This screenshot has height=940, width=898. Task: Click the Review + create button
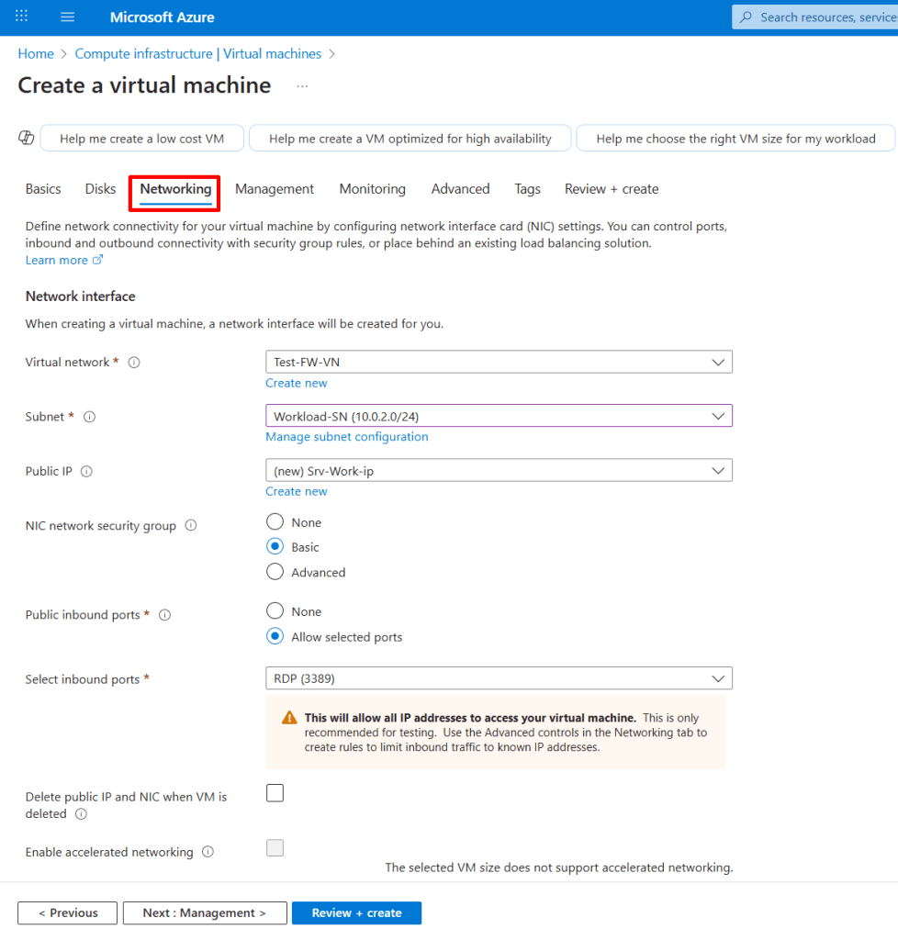click(x=356, y=912)
